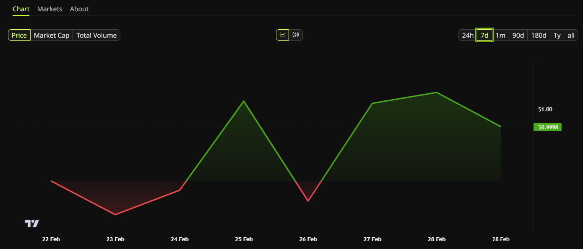Click the 25 Feb date label
Screen dimensions: 583x249
(244, 239)
